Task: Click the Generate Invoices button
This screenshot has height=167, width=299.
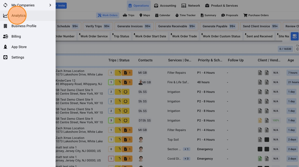Action: point(134,26)
